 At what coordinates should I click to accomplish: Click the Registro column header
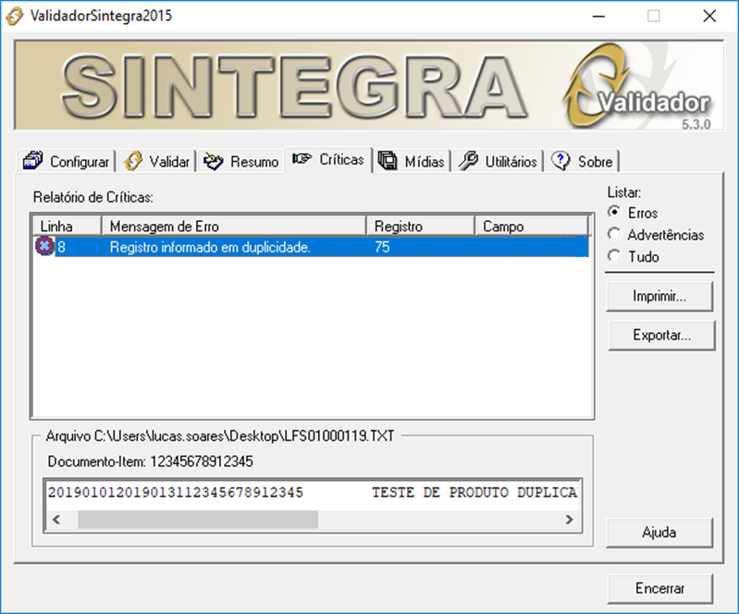coord(421,227)
